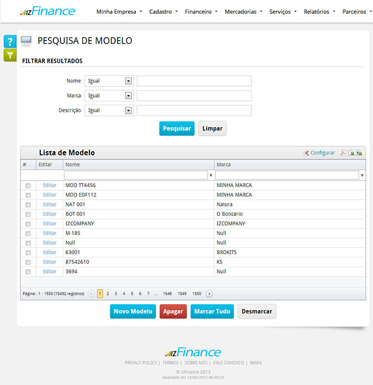
Task: Tick the checkbox for M-185
Action: click(28, 233)
